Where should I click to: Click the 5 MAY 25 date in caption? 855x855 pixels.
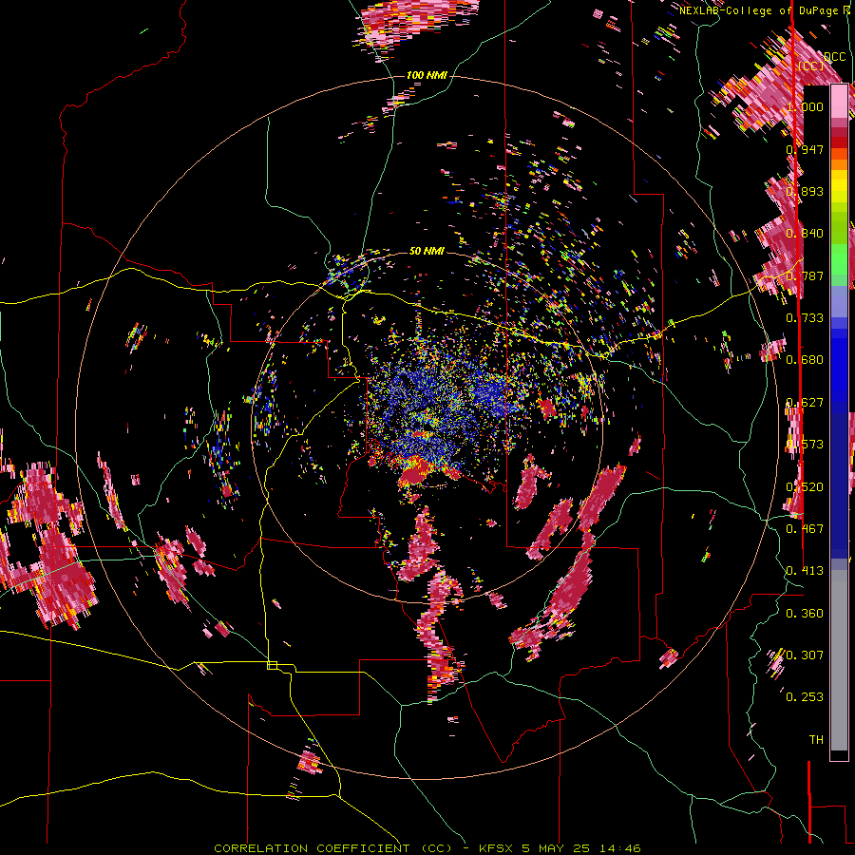pos(556,848)
